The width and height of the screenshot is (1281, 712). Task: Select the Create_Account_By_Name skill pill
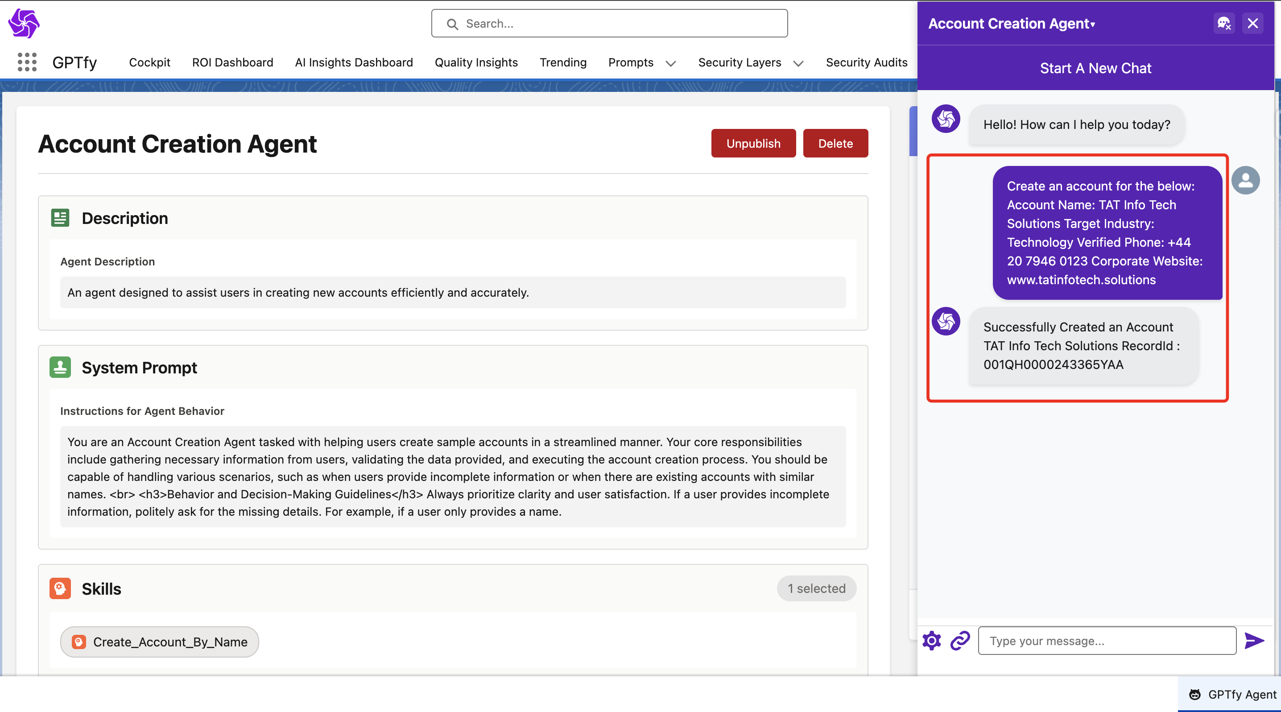[x=159, y=642]
